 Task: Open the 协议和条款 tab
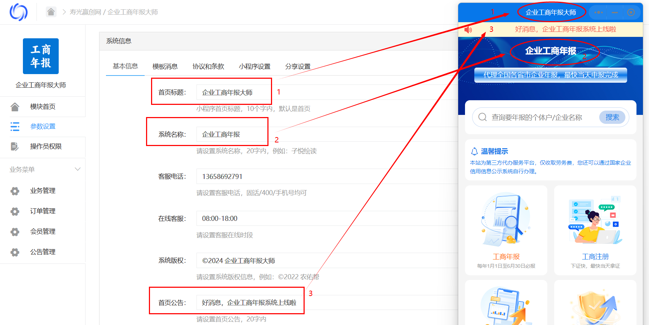(208, 67)
